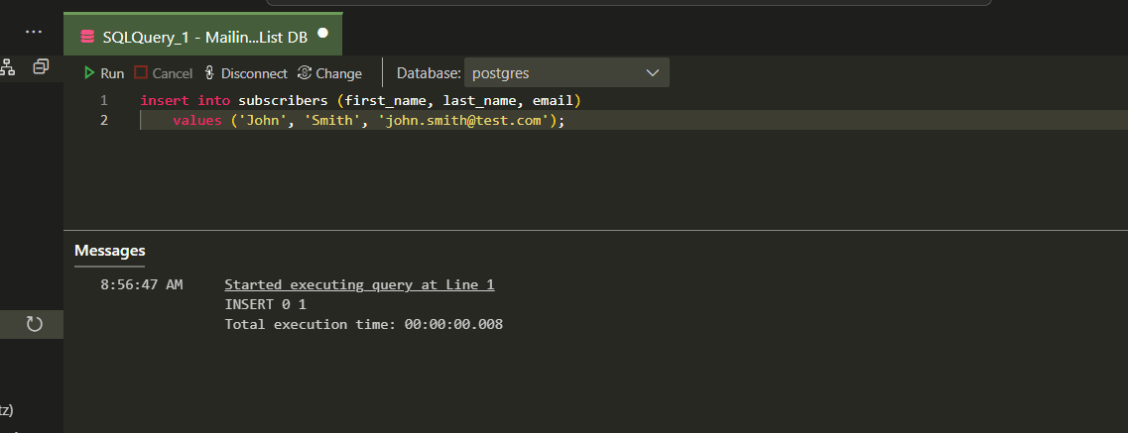Click the Disconnect plug icon
This screenshot has width=1128, height=433.
pos(209,73)
